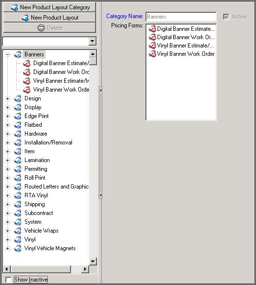Expand the Edge Print category node
Screen dimensions: 256x285
click(7, 116)
